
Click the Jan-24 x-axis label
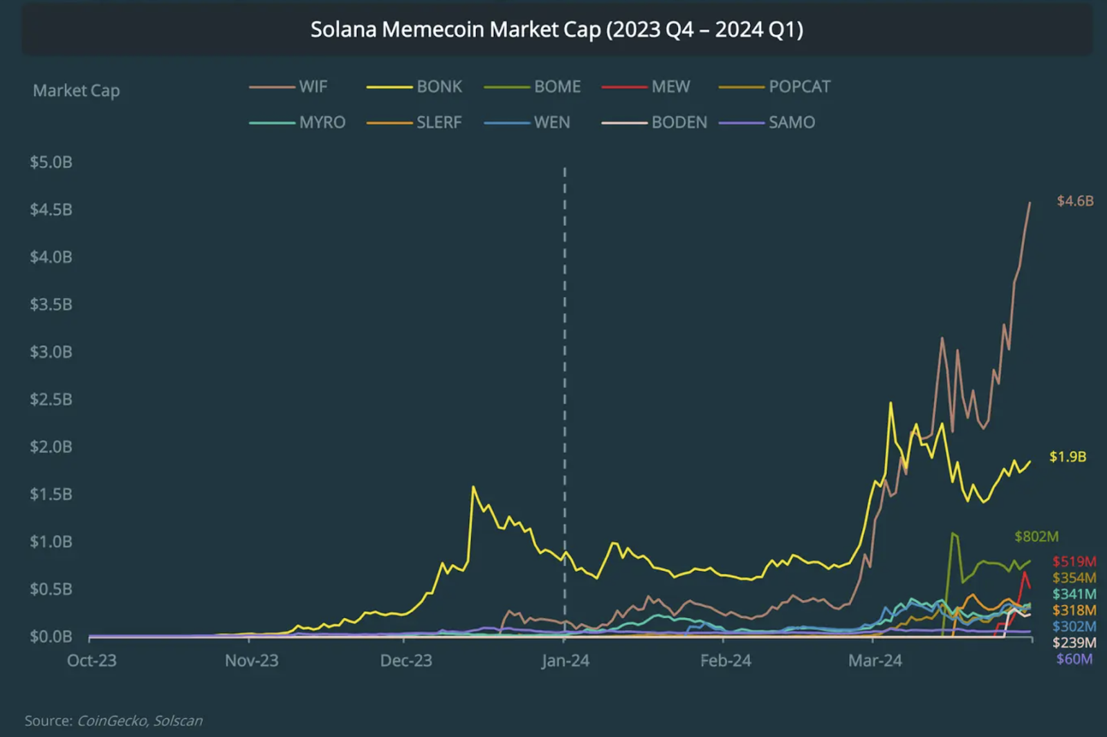(565, 661)
